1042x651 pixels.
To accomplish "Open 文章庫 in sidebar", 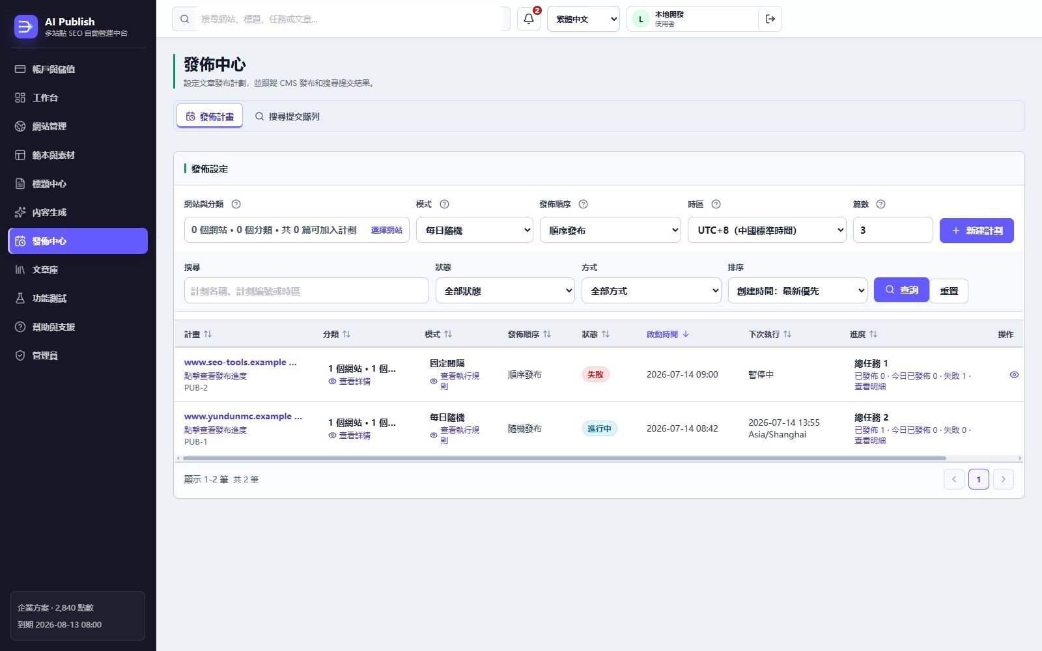I will 78,270.
